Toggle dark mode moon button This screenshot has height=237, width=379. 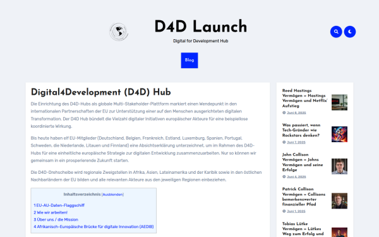tap(350, 32)
